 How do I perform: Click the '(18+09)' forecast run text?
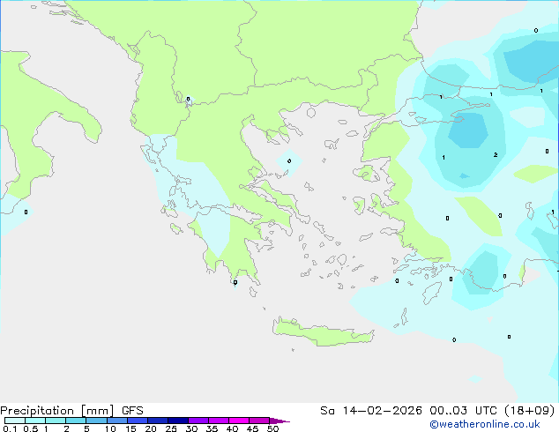pos(530,411)
